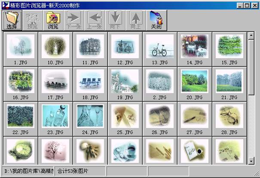Select the green trees thumbnail 20.JPG
This screenshot has height=178, width=260.
pos(195,81)
